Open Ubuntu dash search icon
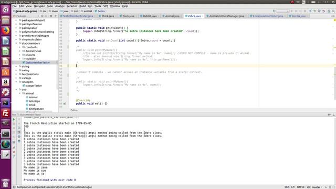The height and width of the screenshot is (189, 336). click(x=6, y=10)
